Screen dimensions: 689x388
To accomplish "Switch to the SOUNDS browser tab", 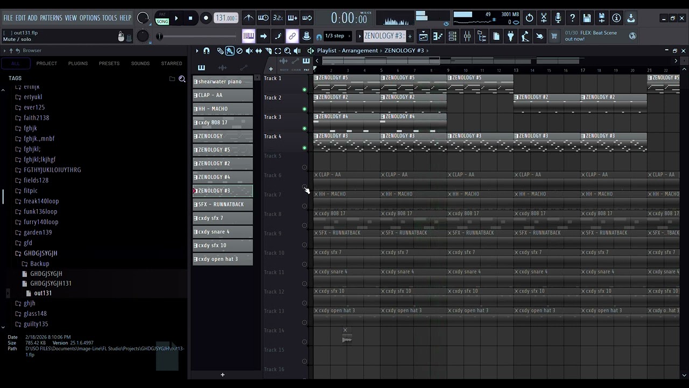I will tap(140, 64).
